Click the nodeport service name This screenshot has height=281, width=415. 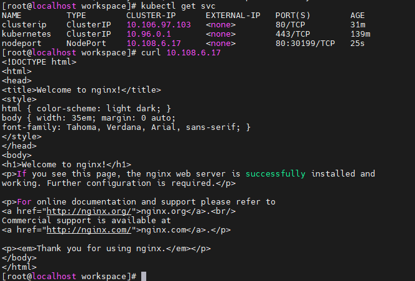[x=22, y=44]
